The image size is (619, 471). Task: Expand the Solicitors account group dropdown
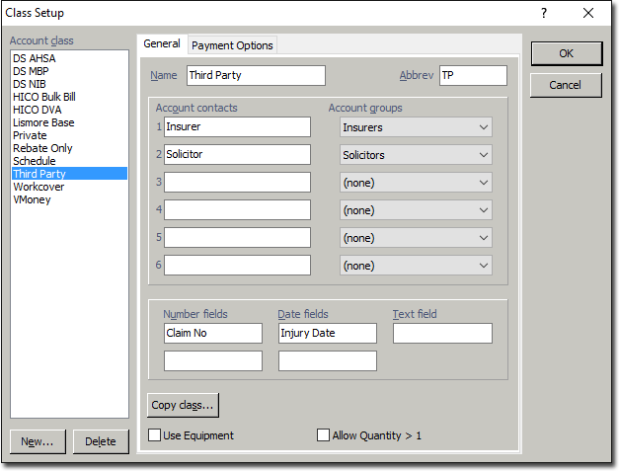pyautogui.click(x=416, y=155)
